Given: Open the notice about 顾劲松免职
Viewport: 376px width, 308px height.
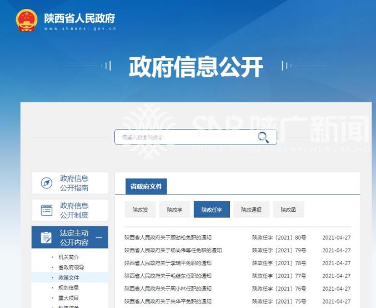Looking at the screenshot, I should tap(168, 237).
